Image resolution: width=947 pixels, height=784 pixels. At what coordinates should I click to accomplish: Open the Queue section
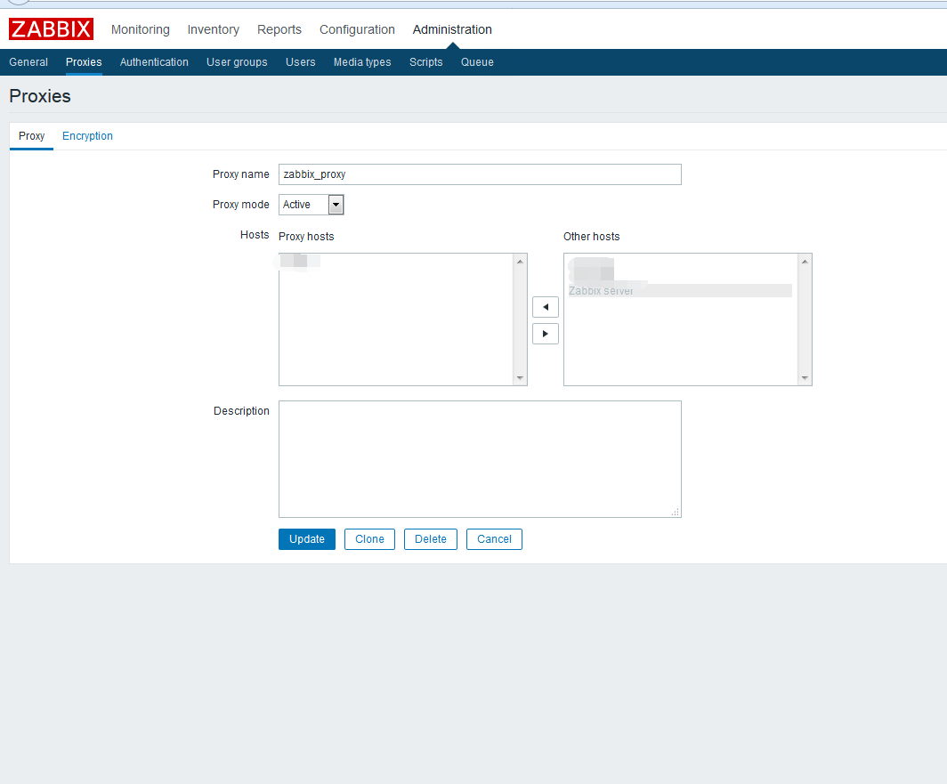coord(477,62)
